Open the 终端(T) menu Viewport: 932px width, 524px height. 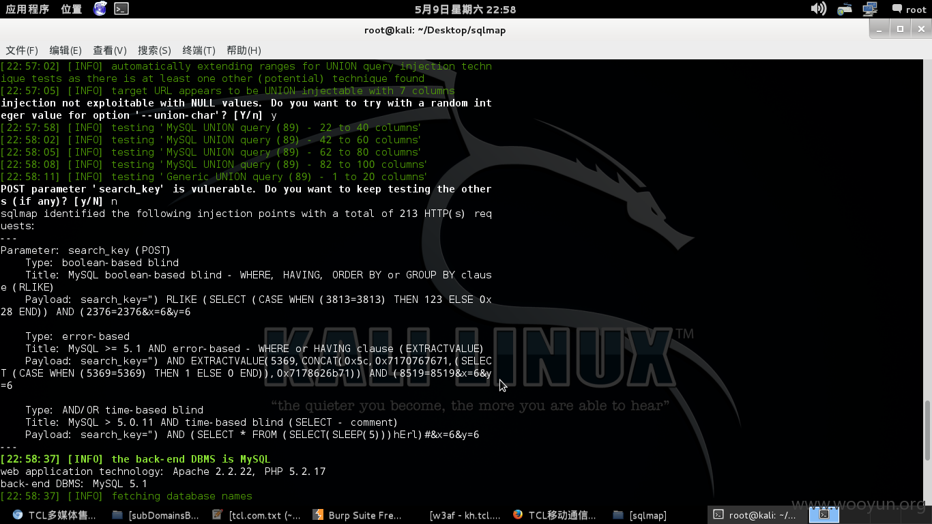click(x=199, y=50)
